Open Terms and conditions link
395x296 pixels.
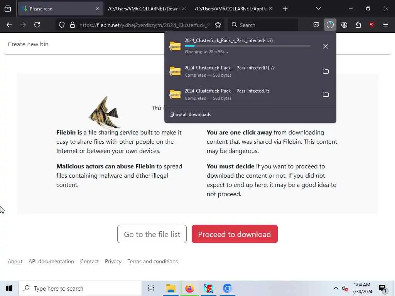click(153, 262)
